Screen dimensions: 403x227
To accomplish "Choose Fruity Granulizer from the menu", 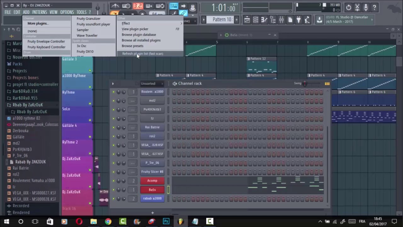I will tap(88, 19).
